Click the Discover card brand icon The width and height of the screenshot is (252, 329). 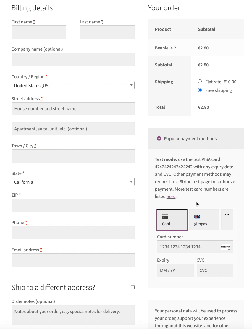click(225, 247)
